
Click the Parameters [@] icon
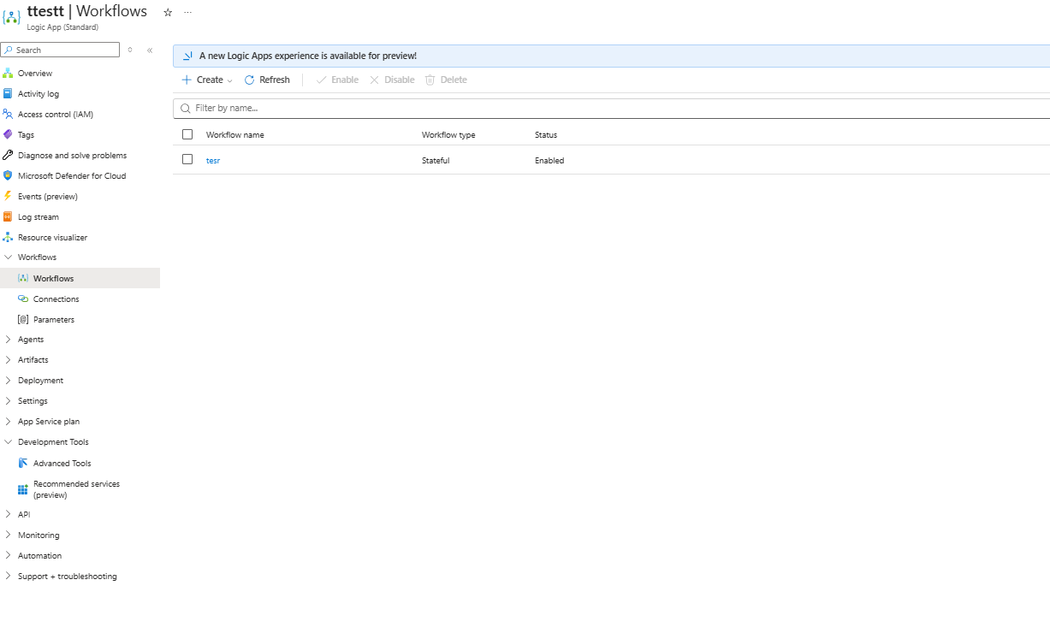coord(23,320)
